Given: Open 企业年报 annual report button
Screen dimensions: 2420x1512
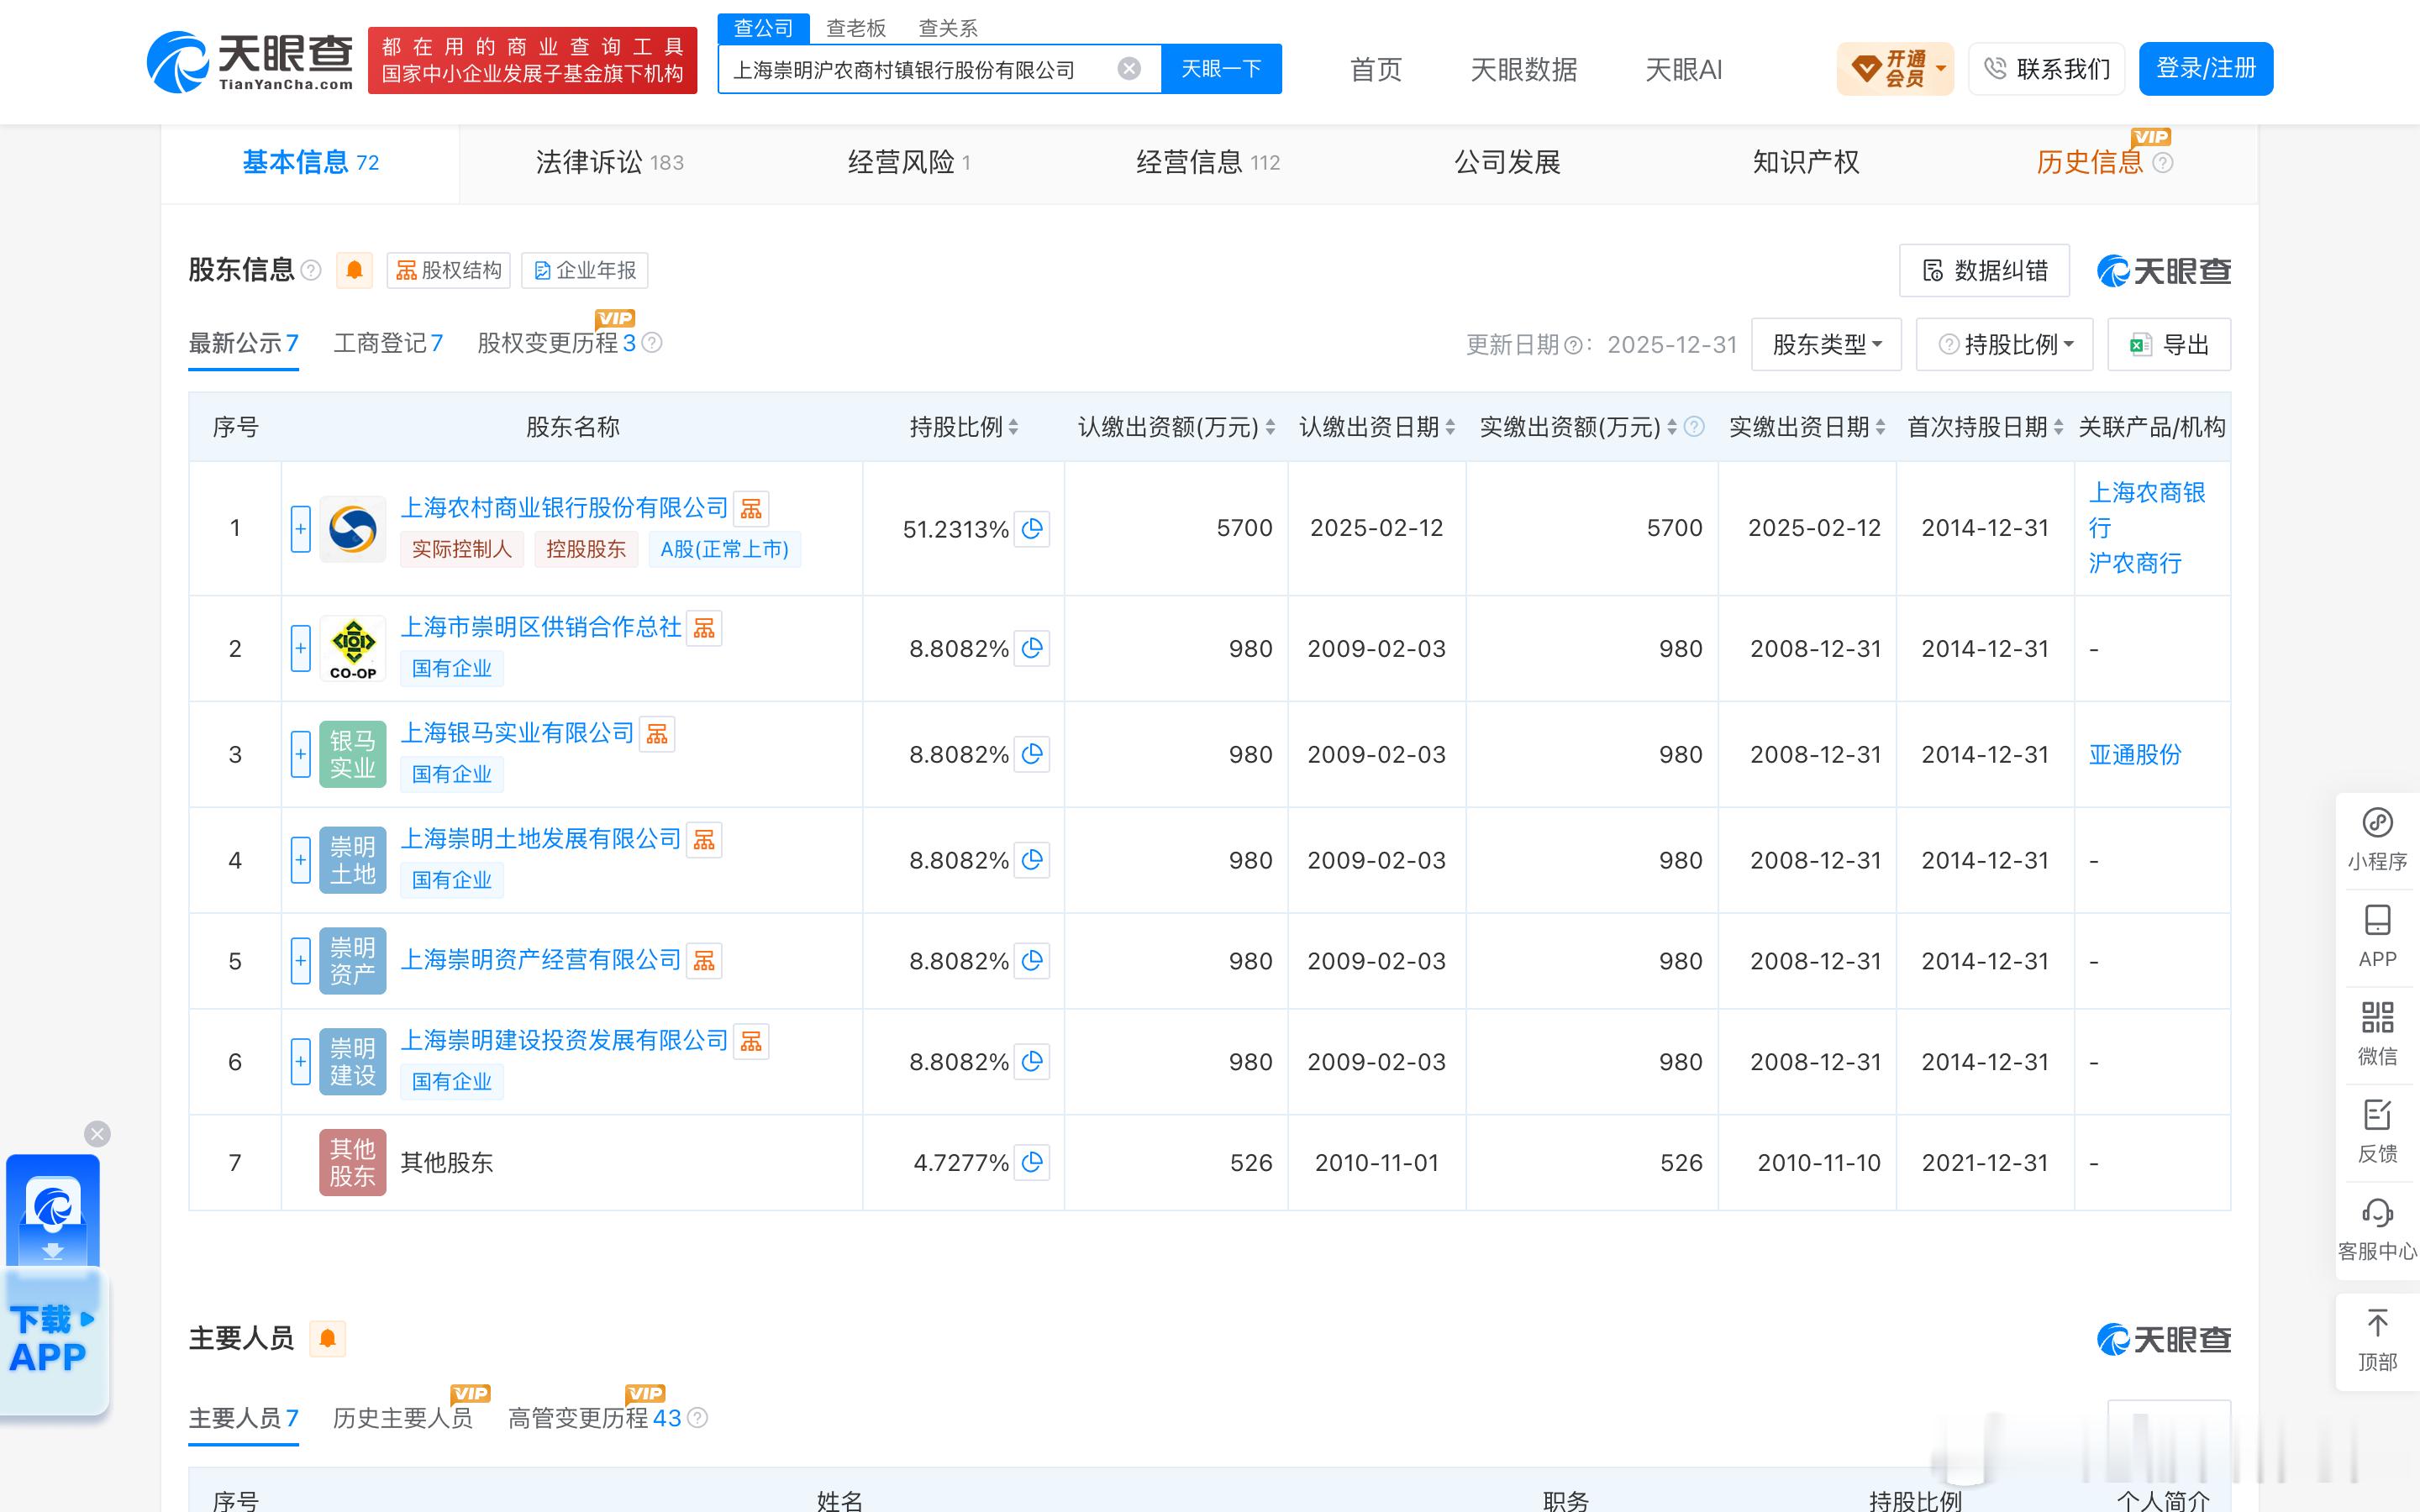Looking at the screenshot, I should [x=585, y=270].
